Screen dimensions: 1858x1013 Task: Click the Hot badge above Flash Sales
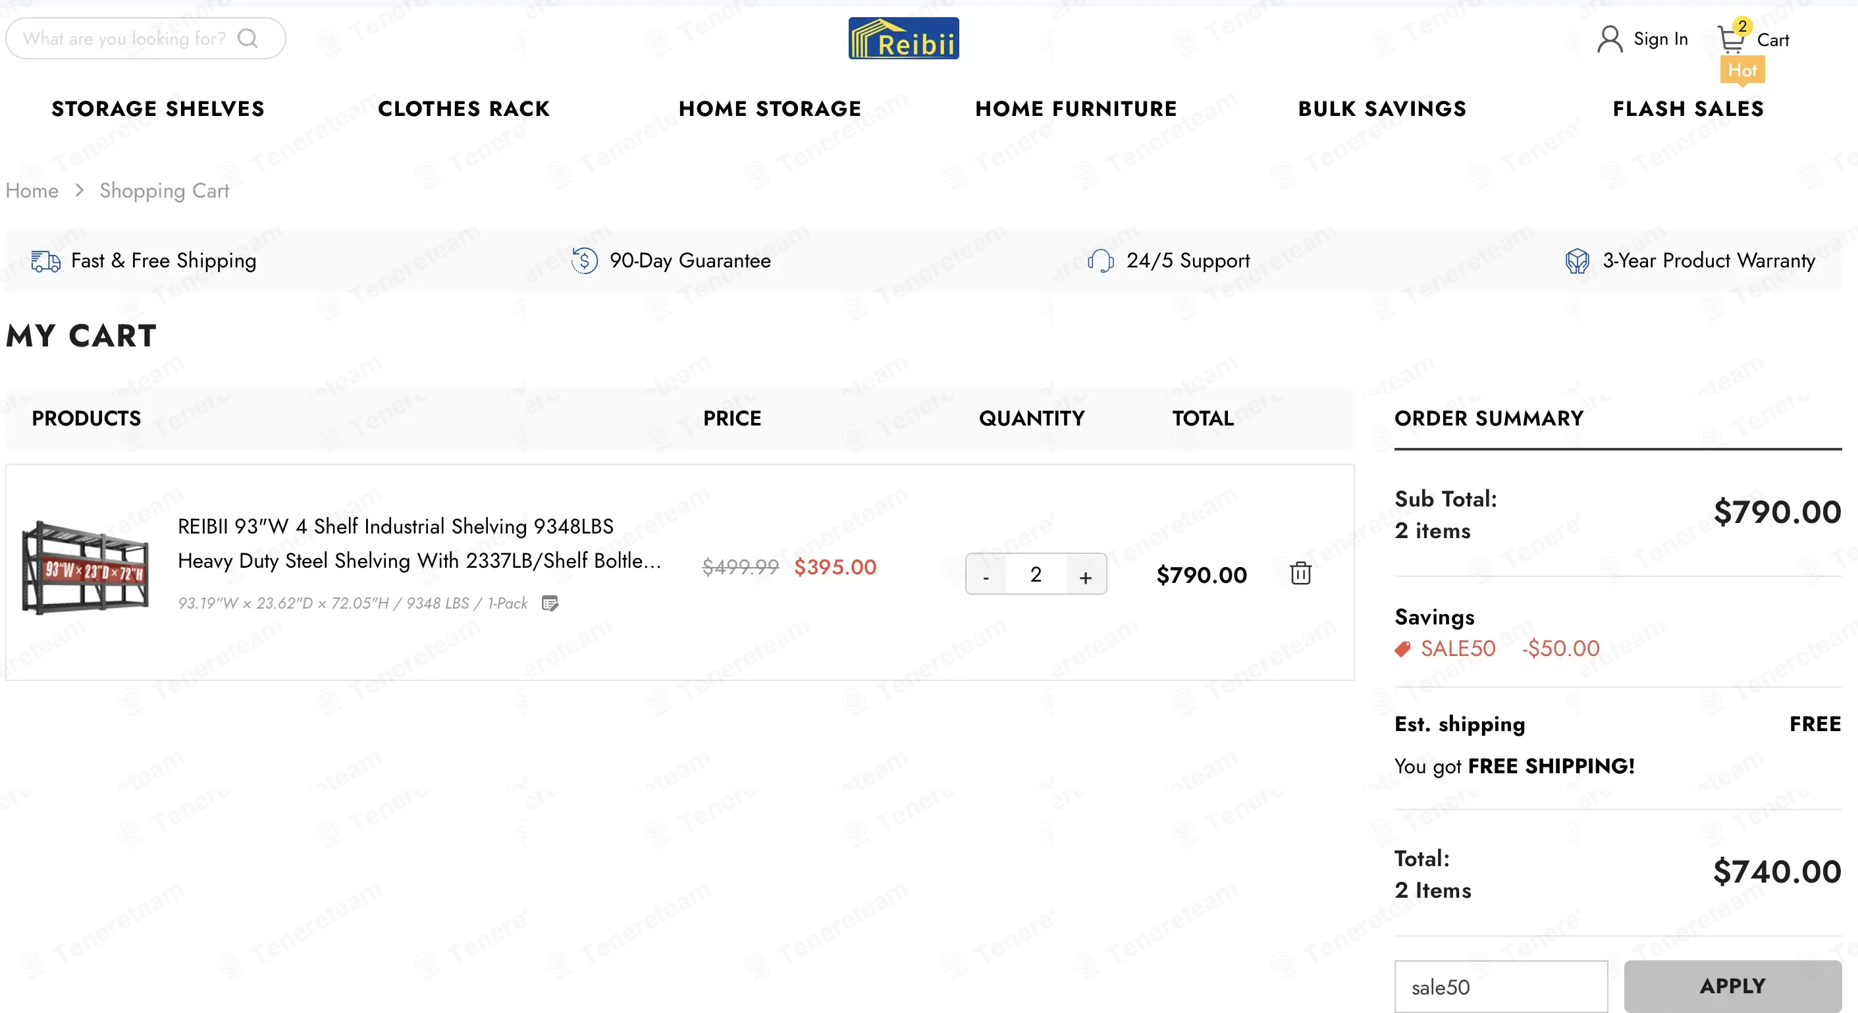coord(1742,70)
